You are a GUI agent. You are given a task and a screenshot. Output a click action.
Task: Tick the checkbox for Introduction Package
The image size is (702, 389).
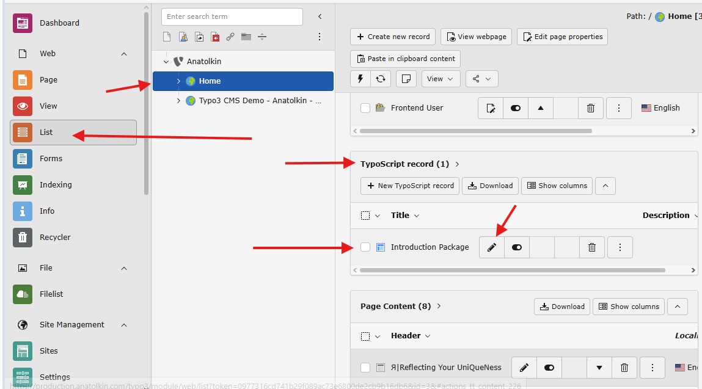click(x=365, y=247)
